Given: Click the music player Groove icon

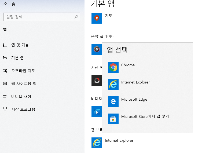Looking at the screenshot, I should pyautogui.click(x=97, y=49).
